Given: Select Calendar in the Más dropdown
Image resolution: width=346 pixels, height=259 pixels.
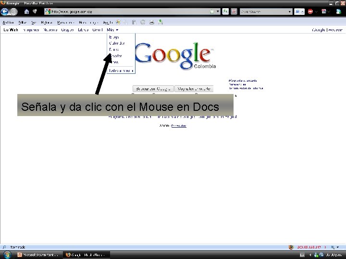Looking at the screenshot, I should (117, 43).
